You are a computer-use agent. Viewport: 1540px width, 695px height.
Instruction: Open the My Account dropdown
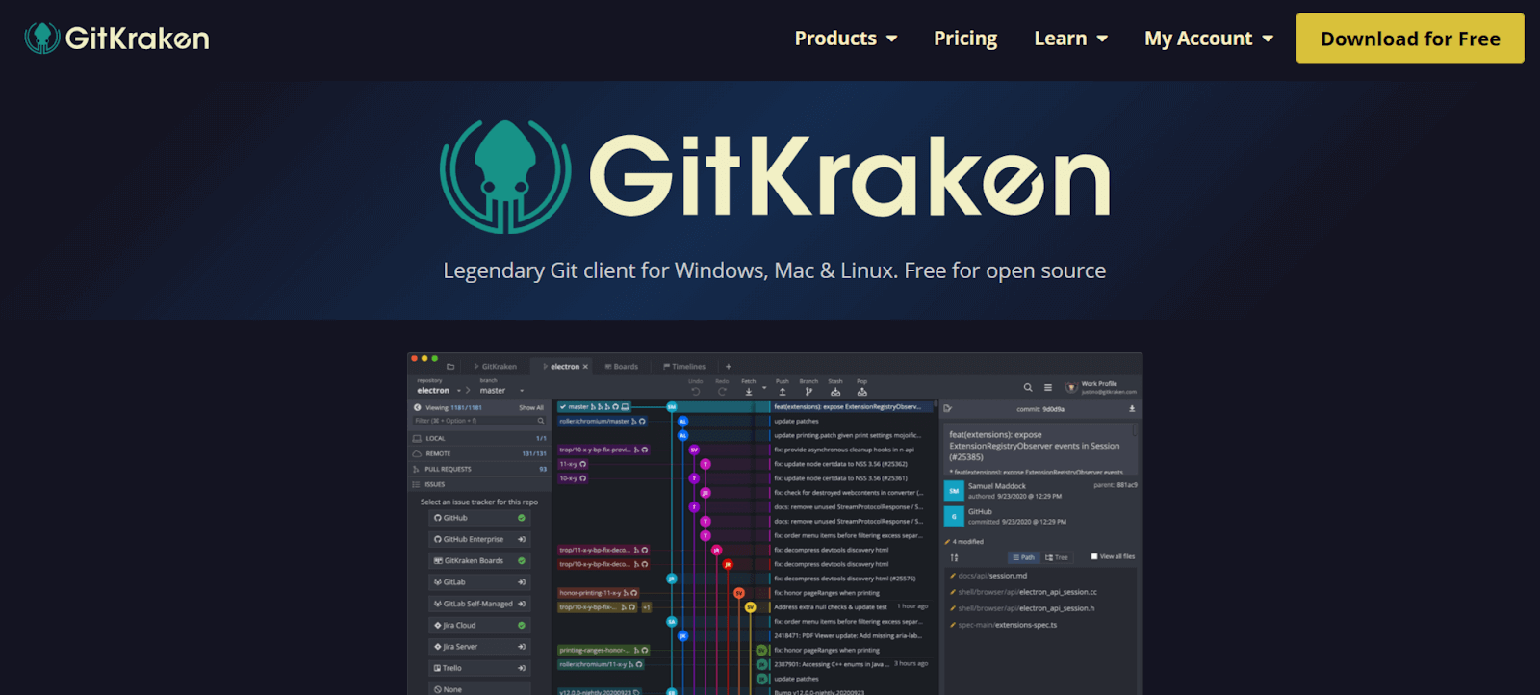[1209, 39]
